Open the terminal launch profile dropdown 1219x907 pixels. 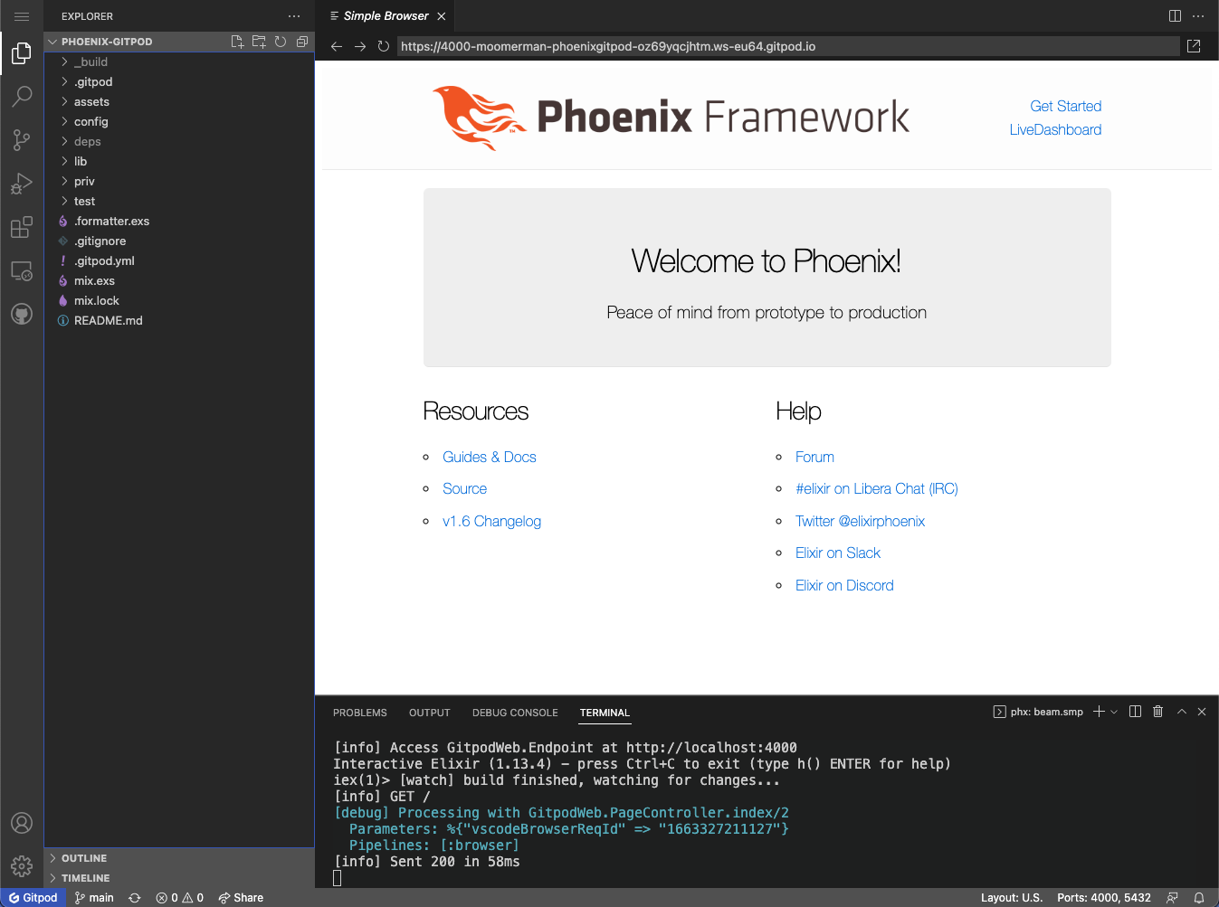pyautogui.click(x=1114, y=712)
